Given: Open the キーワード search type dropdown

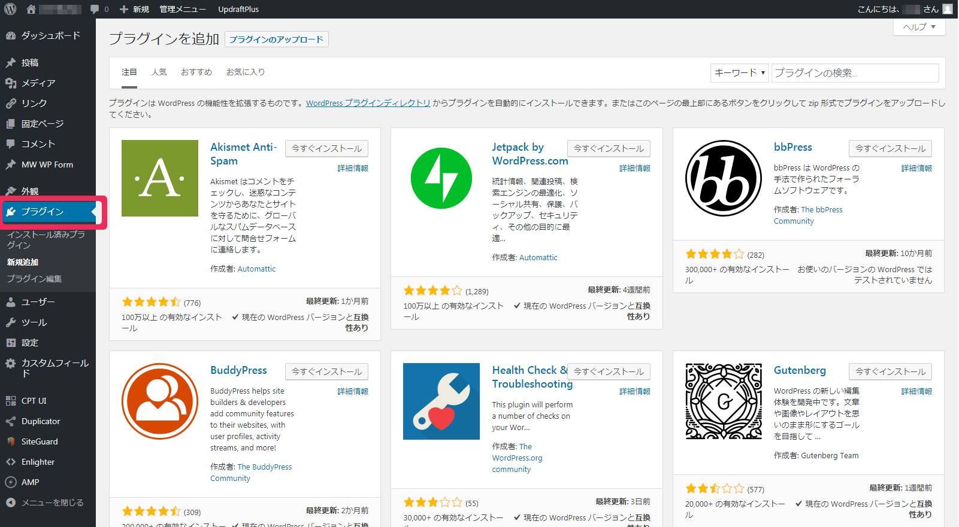Looking at the screenshot, I should point(739,73).
